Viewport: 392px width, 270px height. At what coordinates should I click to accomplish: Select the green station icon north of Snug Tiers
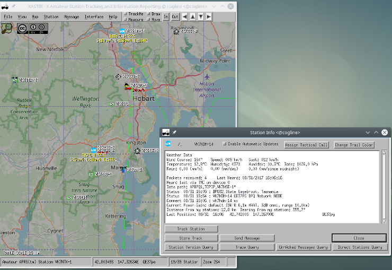click(x=91, y=174)
